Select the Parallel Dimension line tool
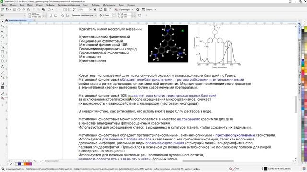Viewport: 307px width, 172px height. 2,72
